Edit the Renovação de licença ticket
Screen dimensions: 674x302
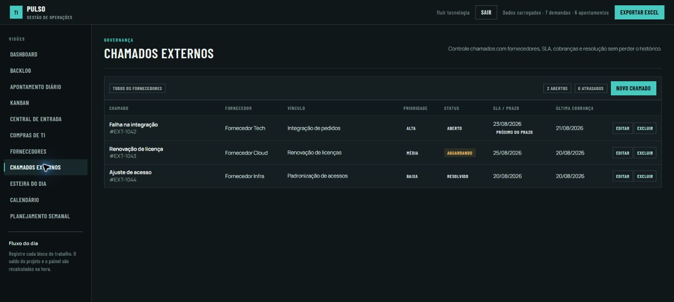pyautogui.click(x=622, y=153)
